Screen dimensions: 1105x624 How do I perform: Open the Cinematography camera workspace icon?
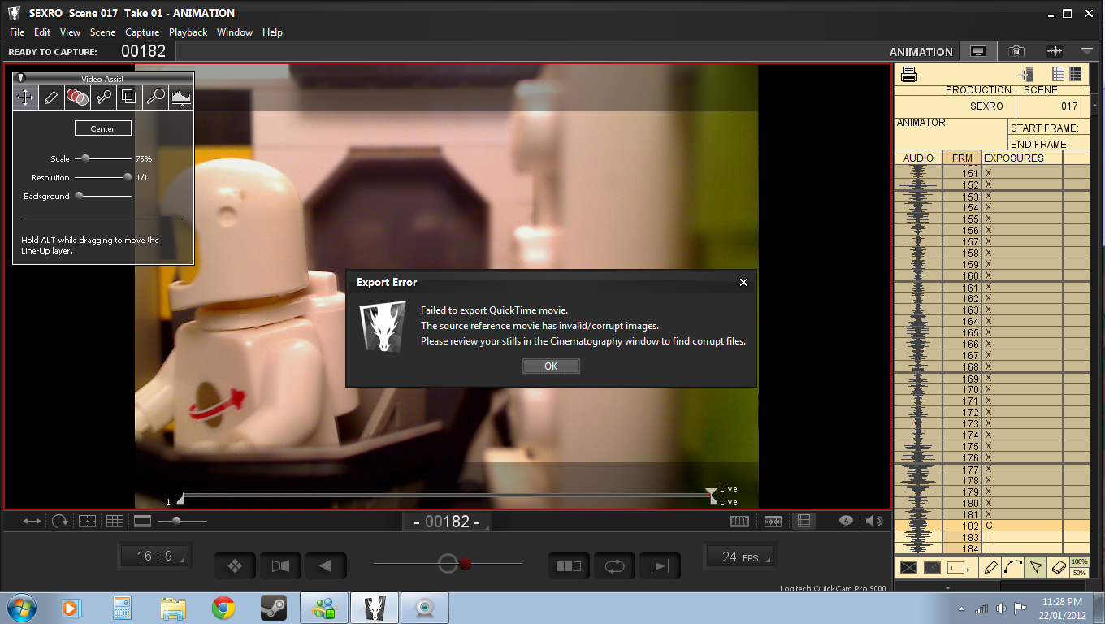coord(1016,51)
